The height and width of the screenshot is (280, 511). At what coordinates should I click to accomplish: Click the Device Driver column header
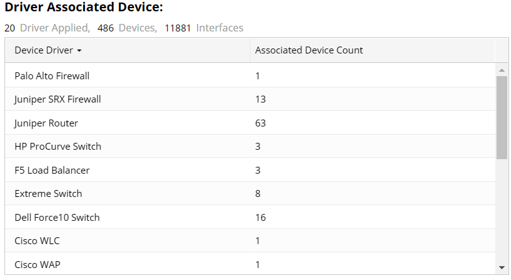(43, 50)
